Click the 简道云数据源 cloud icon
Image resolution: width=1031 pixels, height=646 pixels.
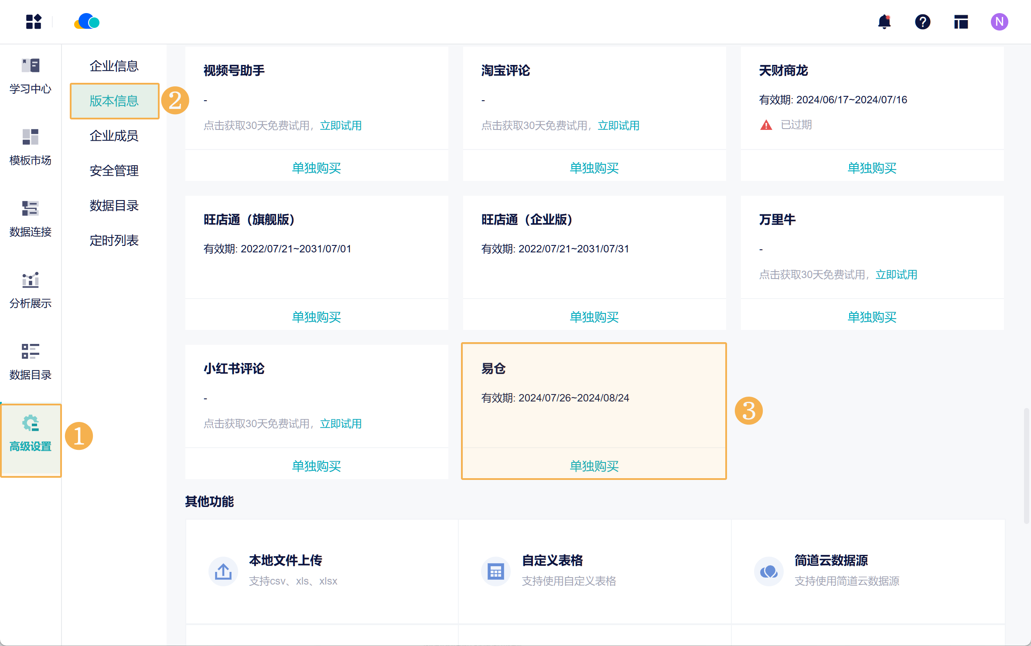(x=768, y=571)
